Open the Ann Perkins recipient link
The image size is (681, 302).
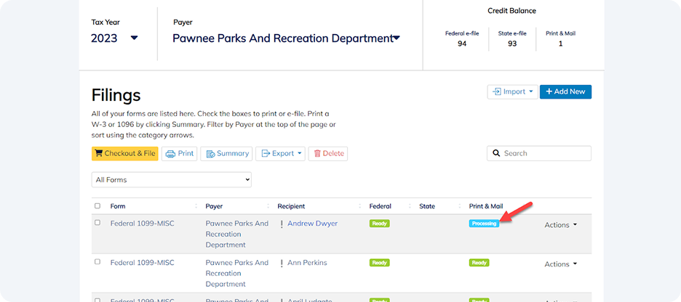pyautogui.click(x=307, y=263)
